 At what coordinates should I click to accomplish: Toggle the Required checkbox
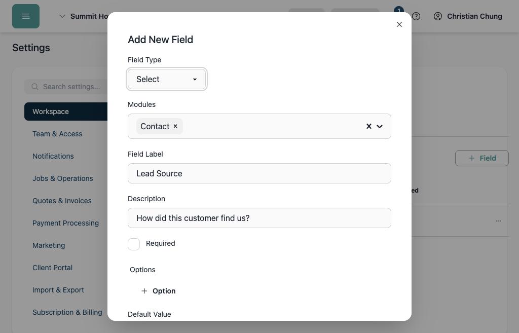[134, 244]
